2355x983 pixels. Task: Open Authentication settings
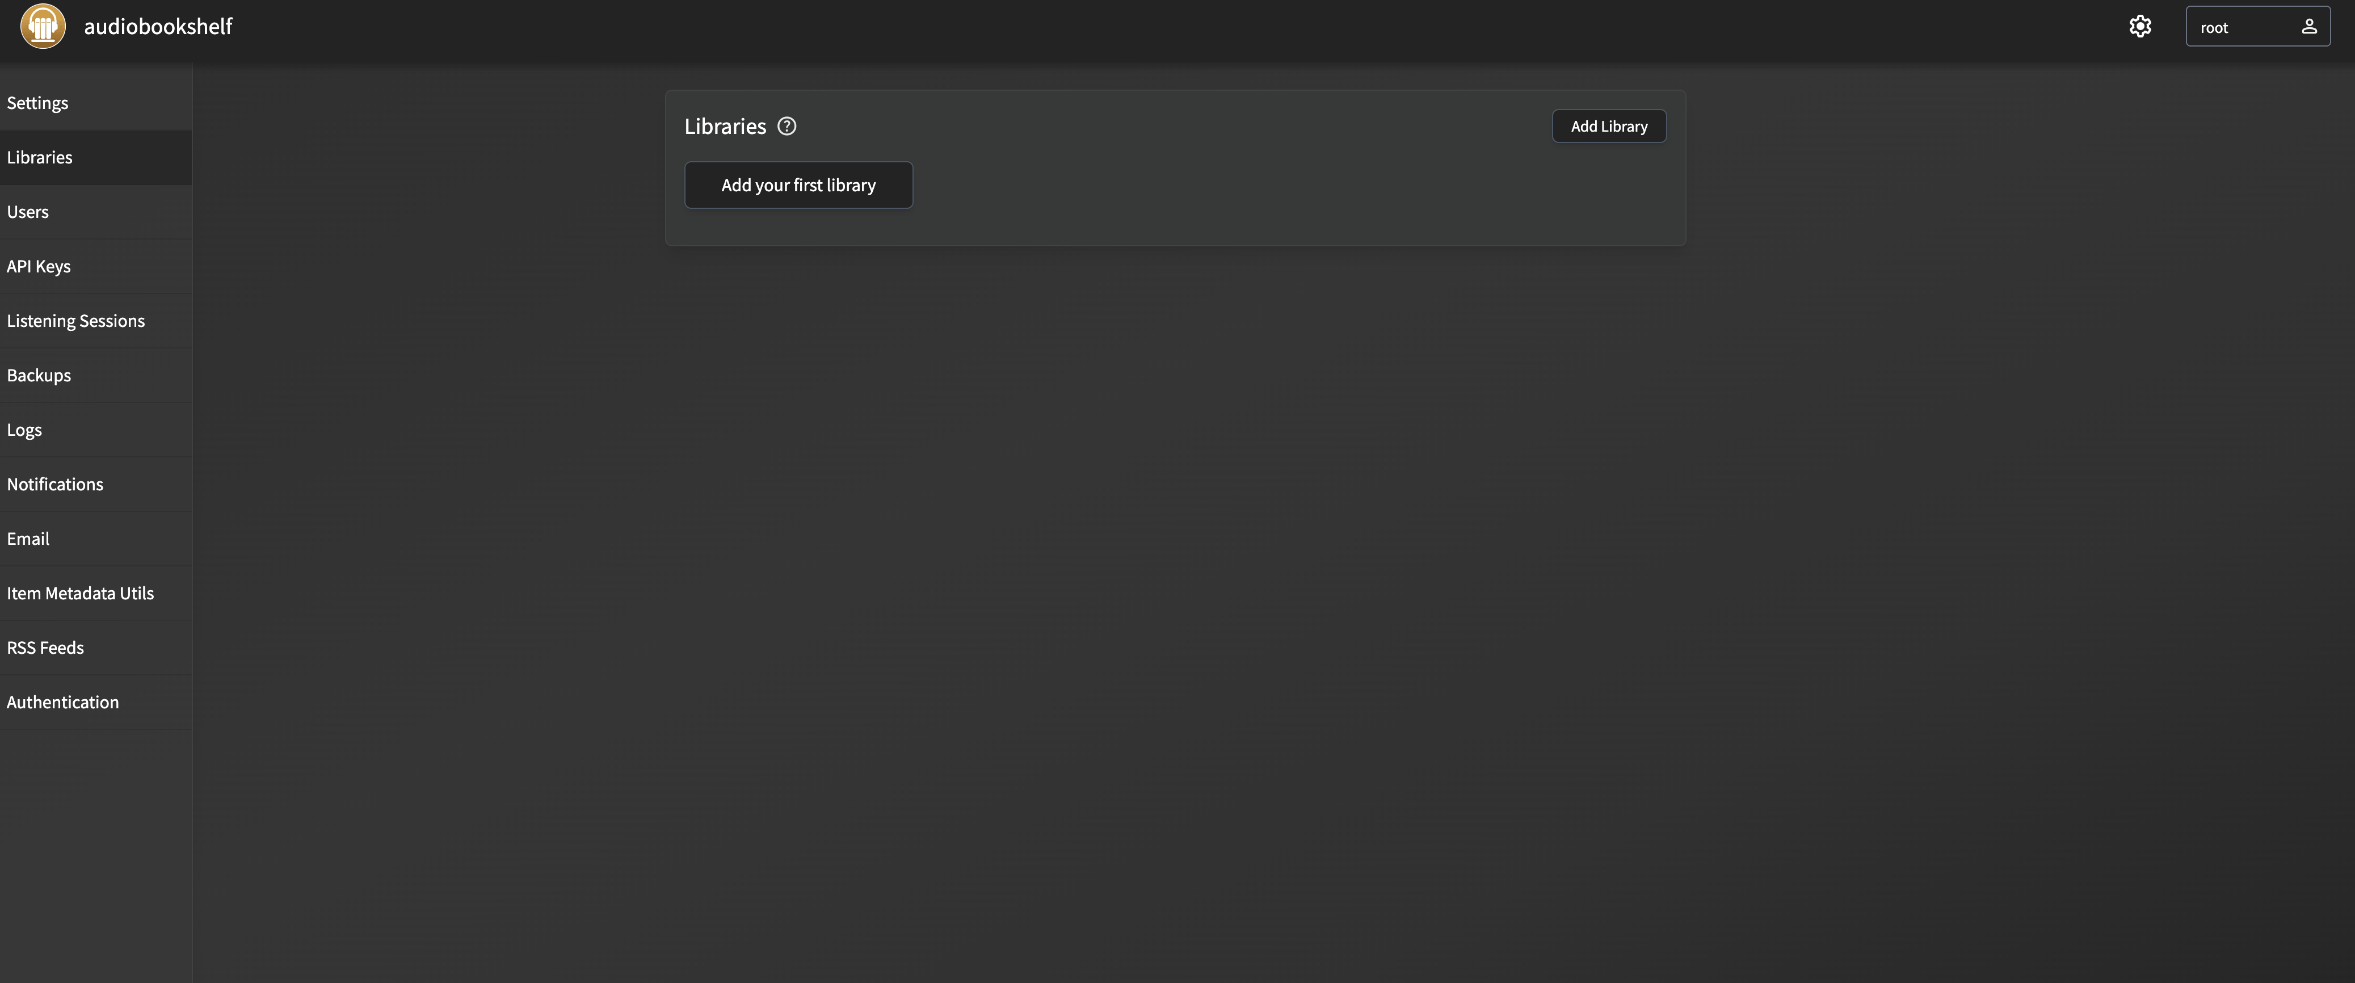click(x=63, y=702)
